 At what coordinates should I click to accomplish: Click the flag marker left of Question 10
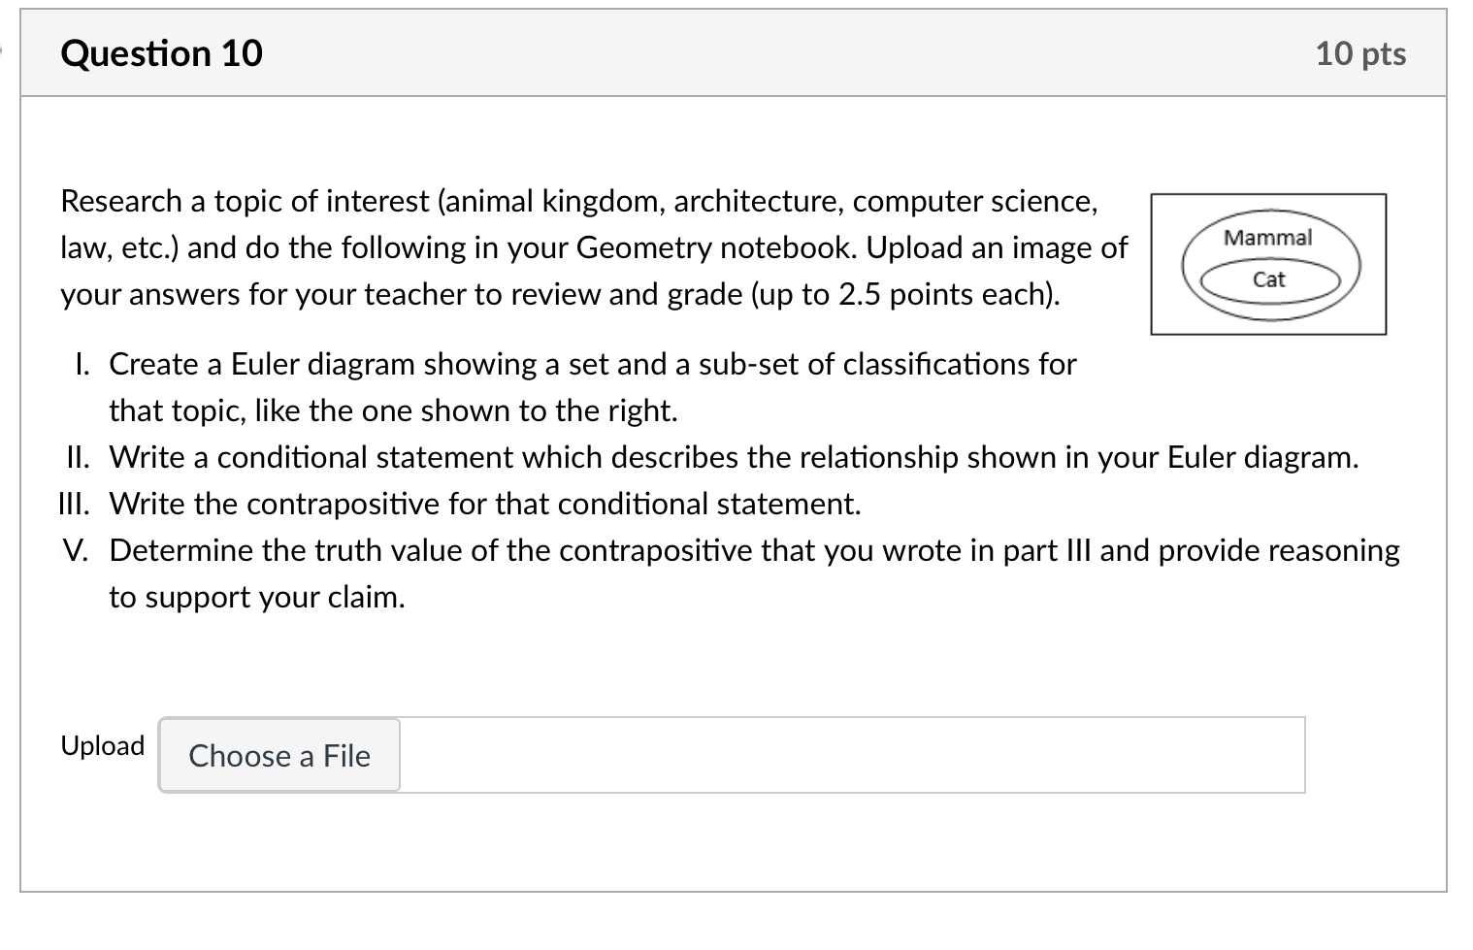(x=3, y=50)
